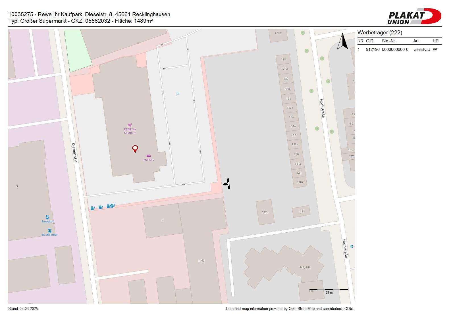
Task: Click the Buchbinder car rental icon
Action: [x=50, y=230]
